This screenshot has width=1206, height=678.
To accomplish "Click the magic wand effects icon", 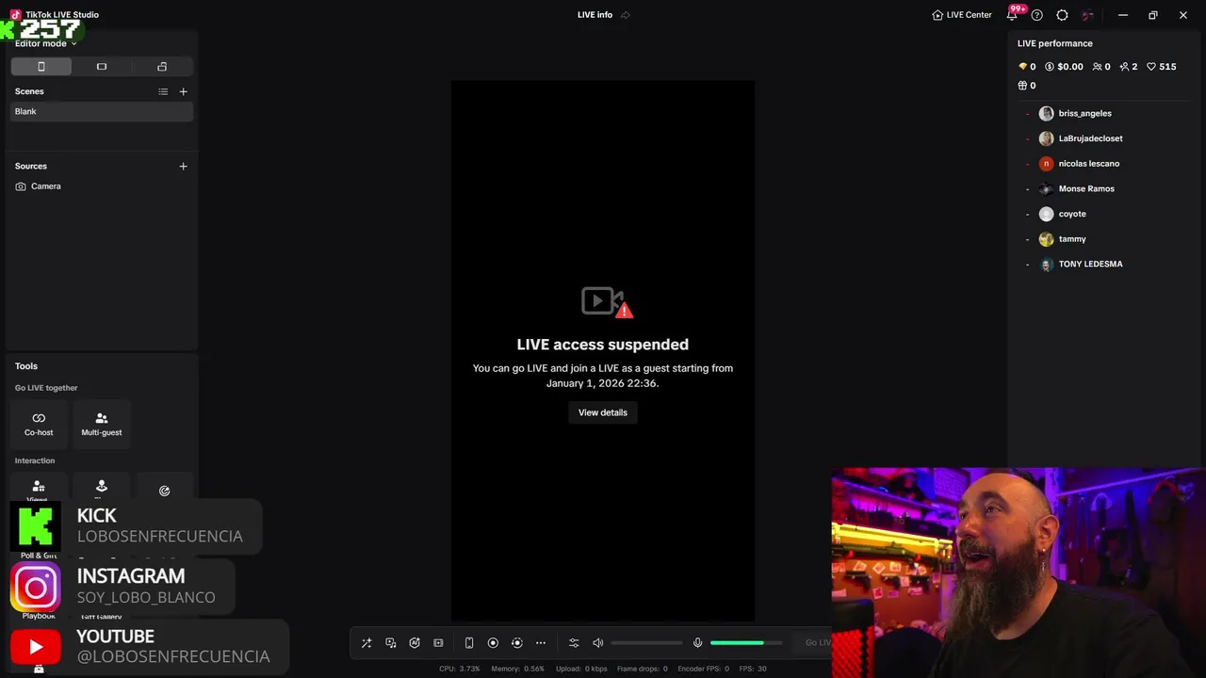I will coord(367,643).
